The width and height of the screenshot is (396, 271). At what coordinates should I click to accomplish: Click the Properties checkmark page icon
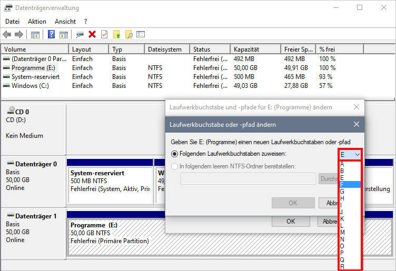pos(104,34)
